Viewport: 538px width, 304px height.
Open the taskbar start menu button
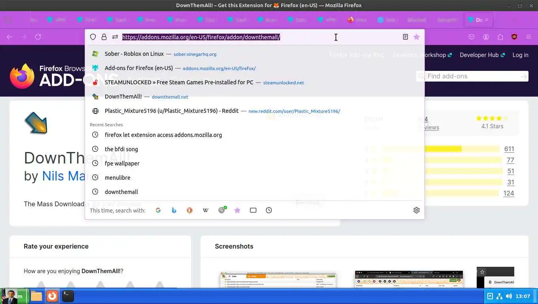coord(14,296)
